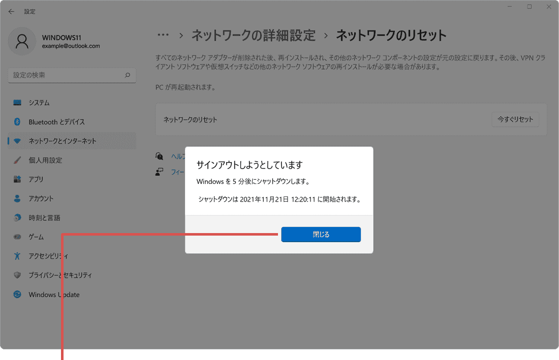The height and width of the screenshot is (360, 559).
Task: Open アカウント settings
Action: point(44,198)
